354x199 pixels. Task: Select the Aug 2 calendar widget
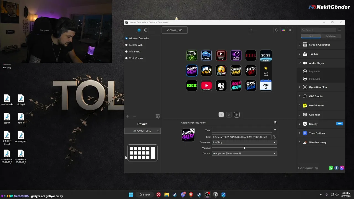(266, 85)
